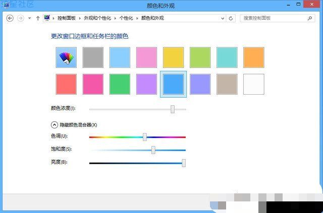Expand arrow after 个性化 breadcrumb
The width and height of the screenshot is (323, 213).
point(137,18)
